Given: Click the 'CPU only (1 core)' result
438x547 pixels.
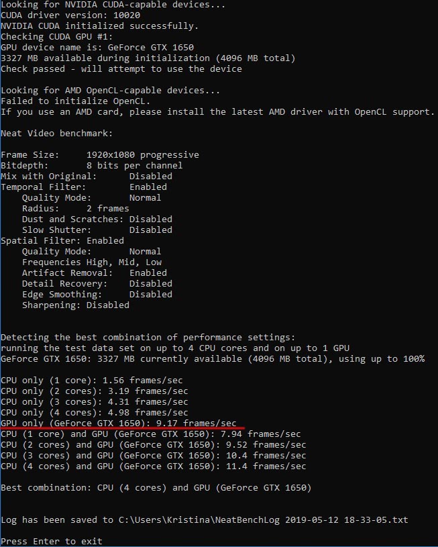Looking at the screenshot, I should (92, 381).
